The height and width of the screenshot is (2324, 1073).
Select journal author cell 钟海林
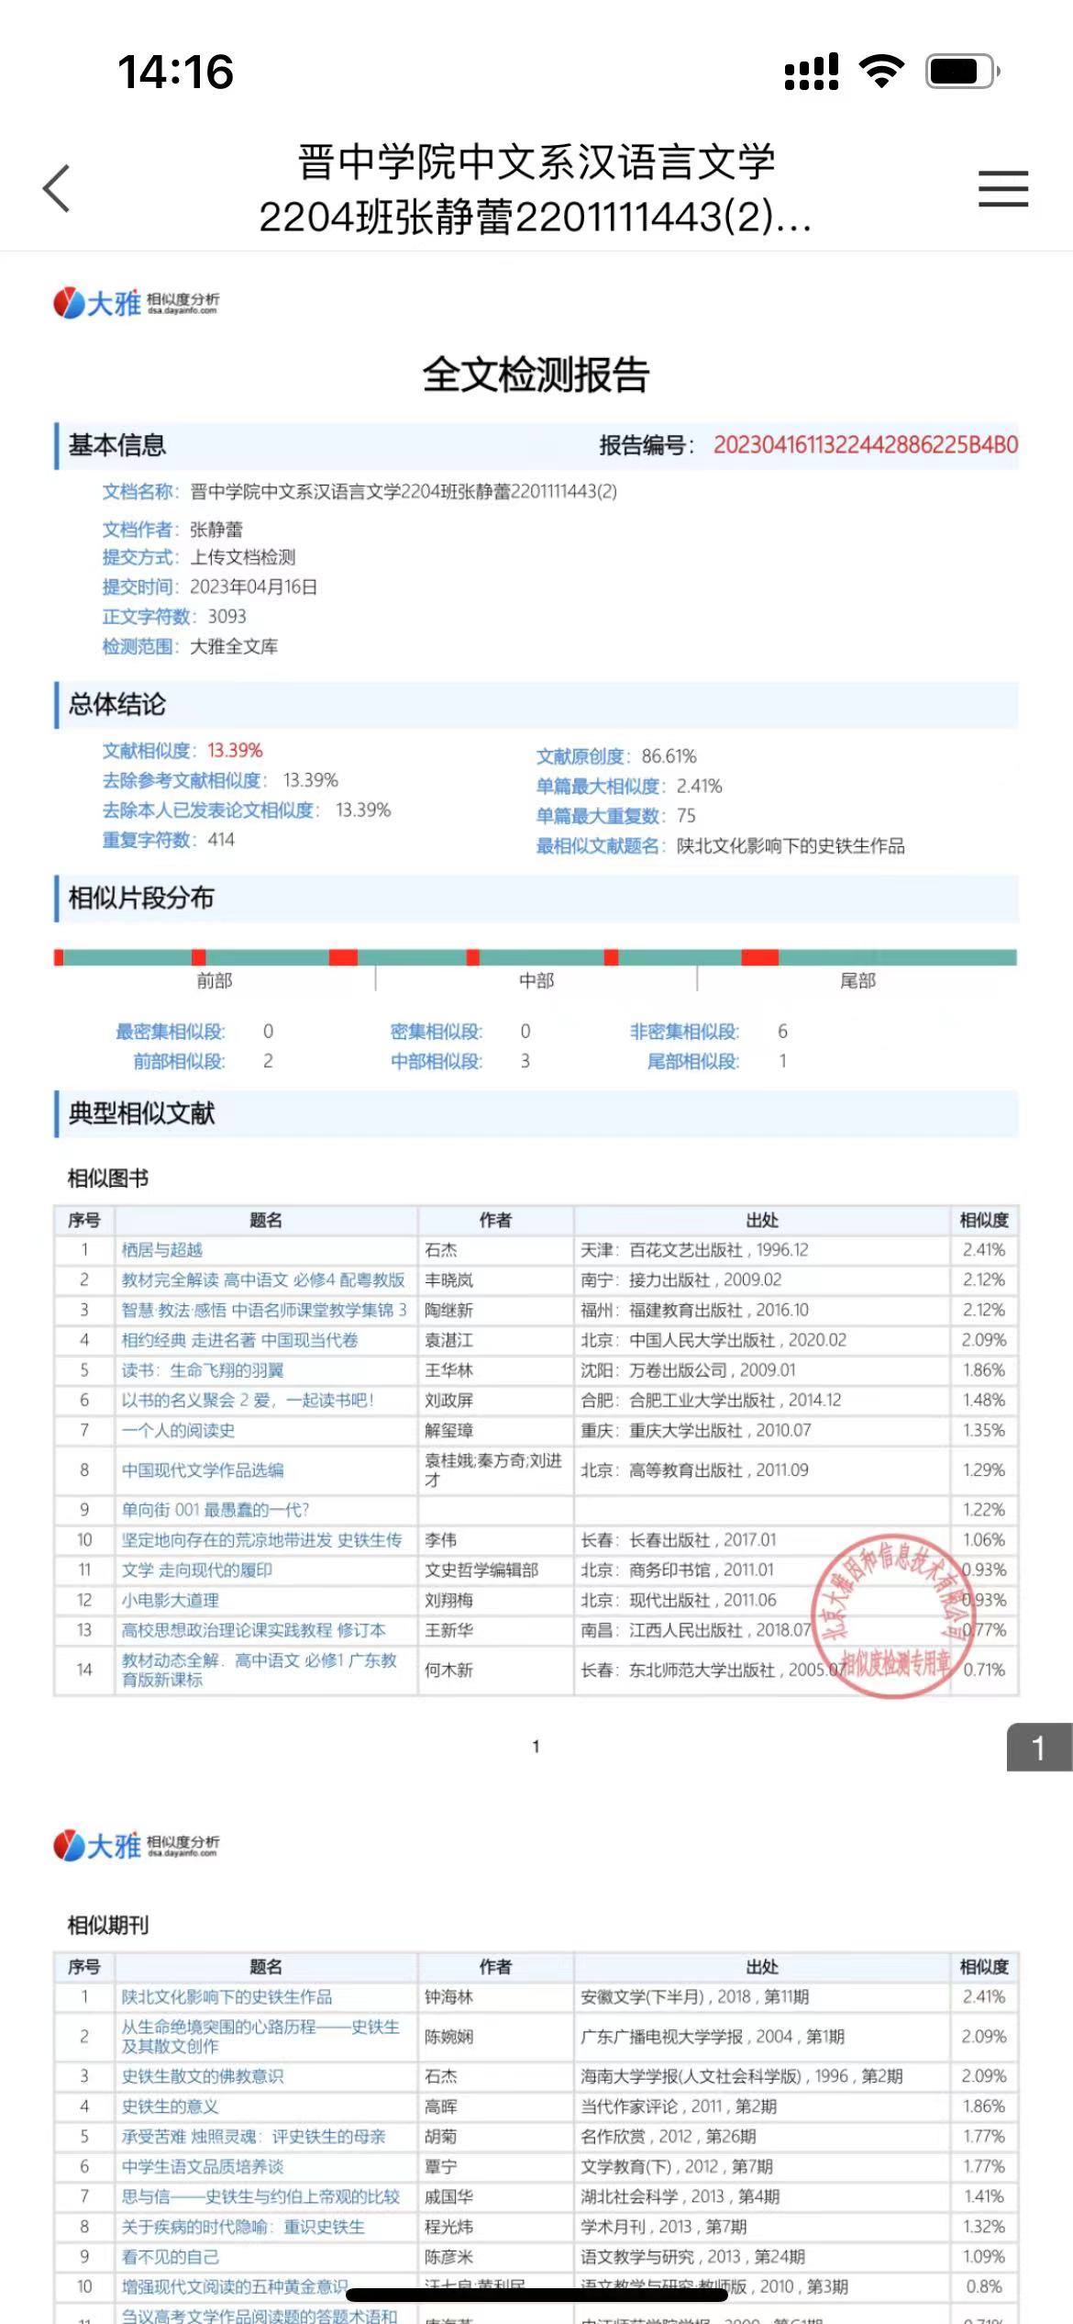[449, 1997]
